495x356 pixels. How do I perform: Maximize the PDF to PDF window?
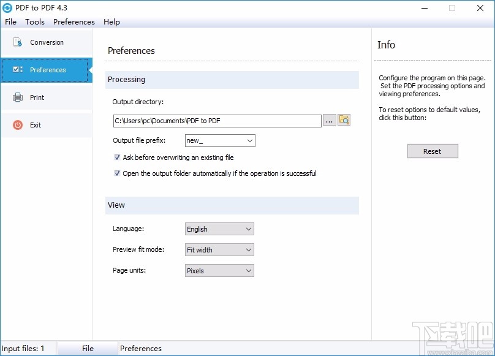(452, 8)
